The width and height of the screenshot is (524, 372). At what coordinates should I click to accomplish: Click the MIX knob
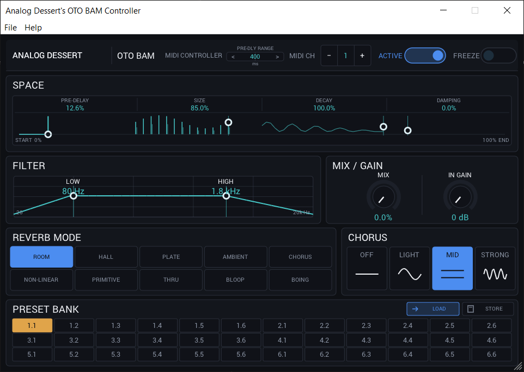383,197
